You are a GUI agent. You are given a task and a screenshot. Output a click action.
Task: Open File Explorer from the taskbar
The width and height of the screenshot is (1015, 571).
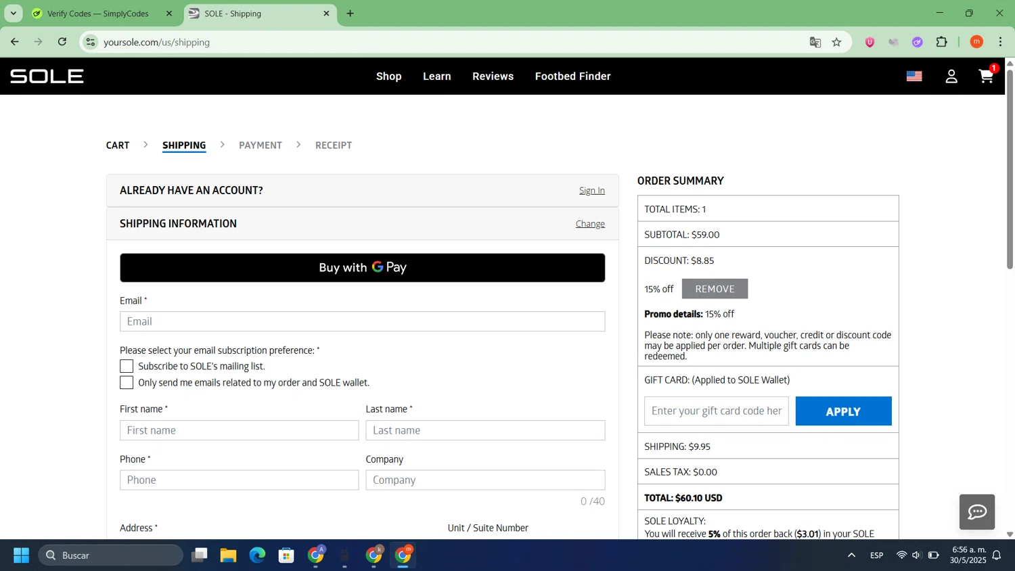click(x=228, y=555)
